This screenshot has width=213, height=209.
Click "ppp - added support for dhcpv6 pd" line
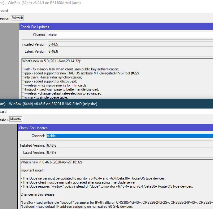pyautogui.click(x=50, y=81)
